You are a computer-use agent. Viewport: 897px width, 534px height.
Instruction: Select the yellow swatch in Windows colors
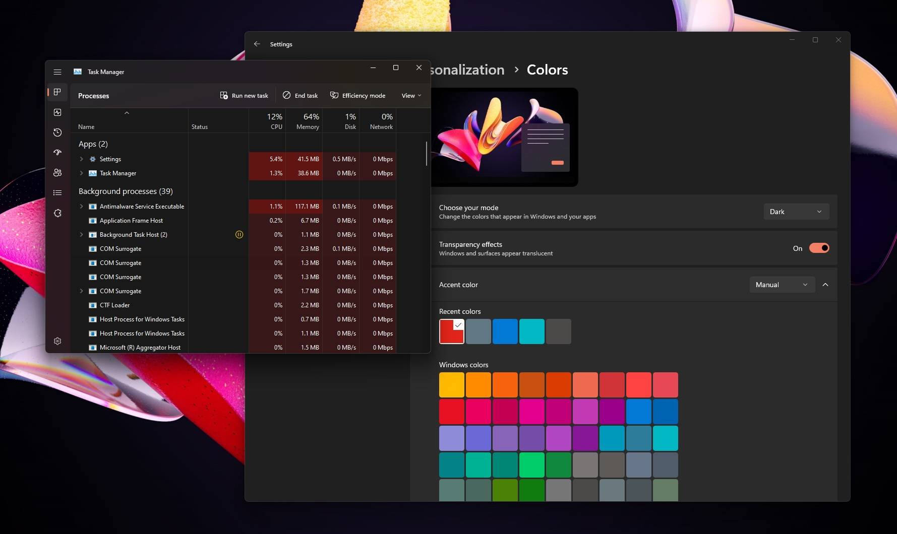click(451, 385)
